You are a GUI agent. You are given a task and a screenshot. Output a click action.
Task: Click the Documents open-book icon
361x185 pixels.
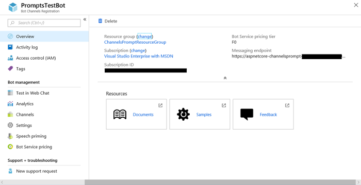[120, 114]
